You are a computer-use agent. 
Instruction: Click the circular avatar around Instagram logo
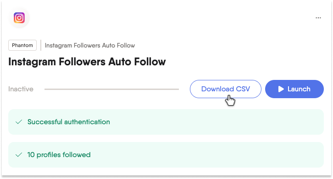(x=19, y=18)
